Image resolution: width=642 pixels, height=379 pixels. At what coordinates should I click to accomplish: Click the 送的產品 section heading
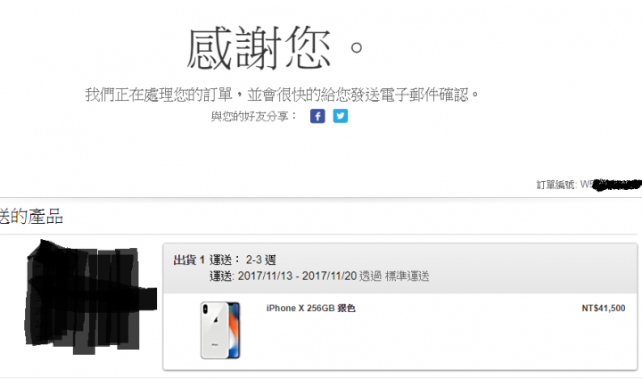pos(31,217)
